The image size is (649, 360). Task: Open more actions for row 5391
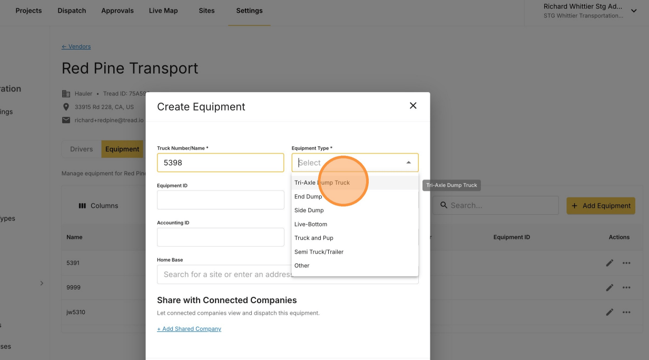[626, 263]
